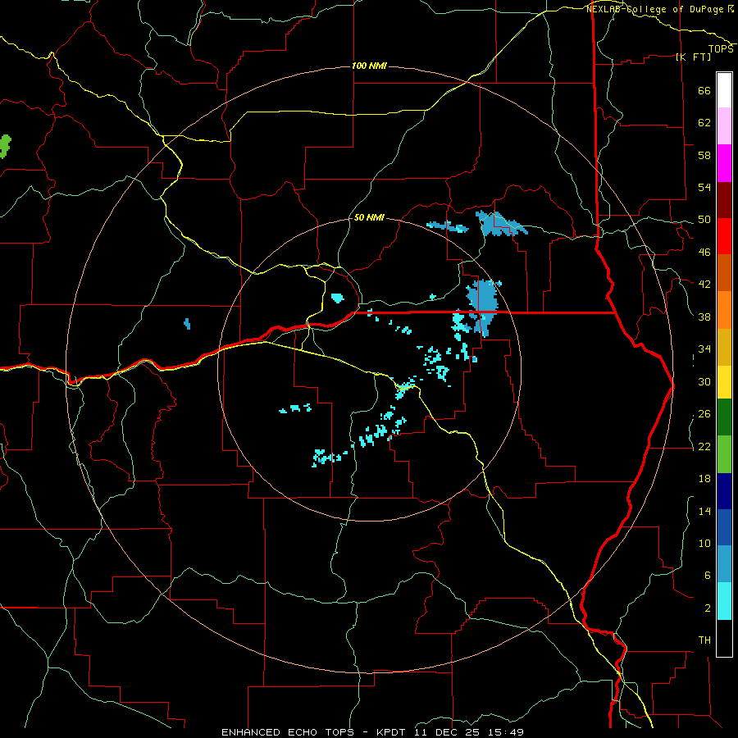Click the legend value '30'

click(704, 381)
